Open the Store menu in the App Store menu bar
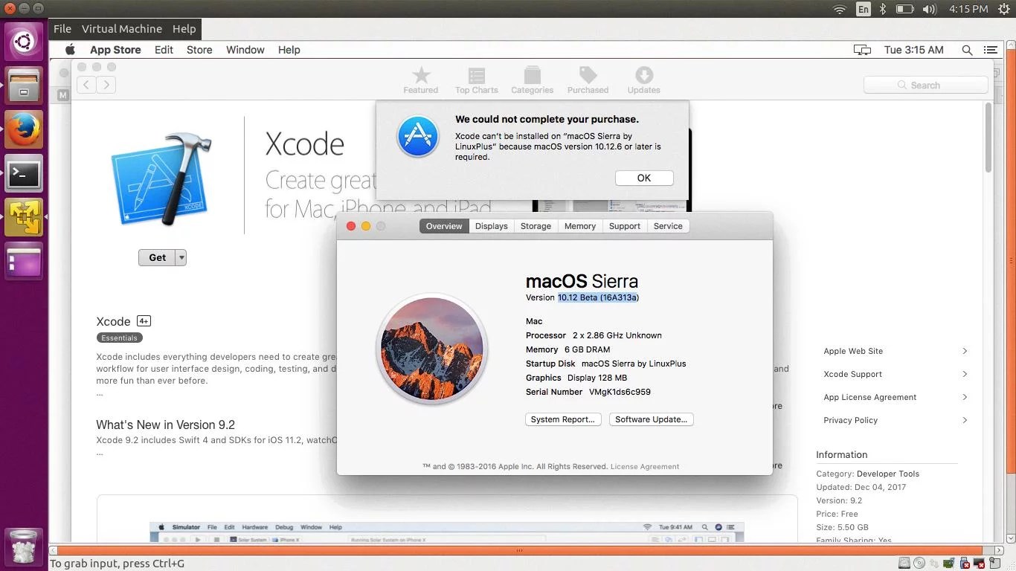 (199, 50)
